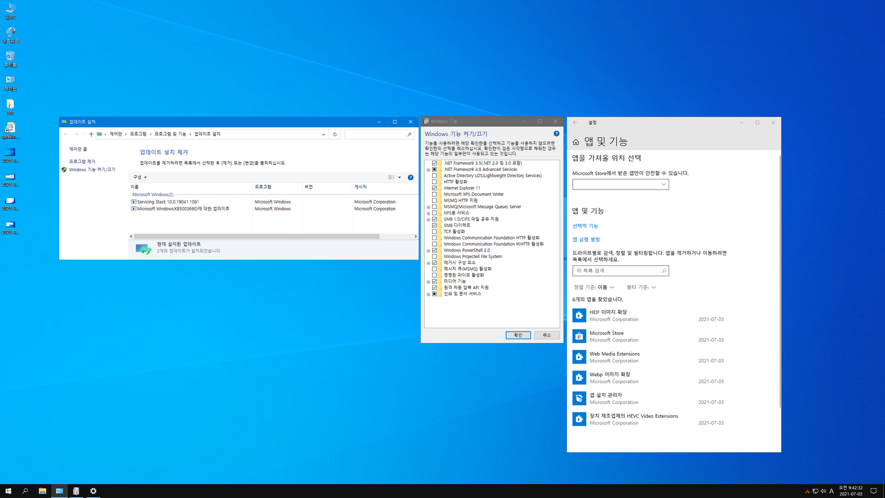The image size is (885, 498).
Task: Select the Microsoft Store app icon
Action: point(579,336)
